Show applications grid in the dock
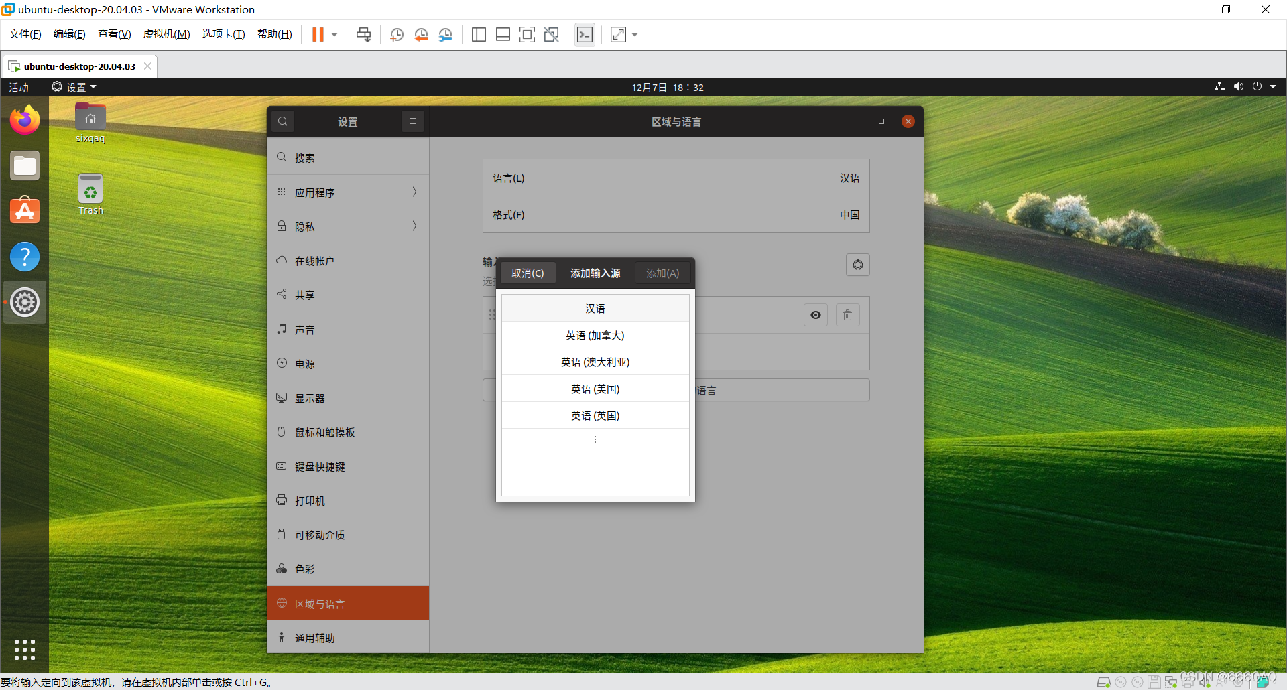 pos(25,649)
